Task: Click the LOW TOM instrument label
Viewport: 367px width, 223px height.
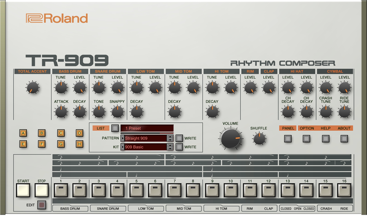Action: [x=146, y=208]
